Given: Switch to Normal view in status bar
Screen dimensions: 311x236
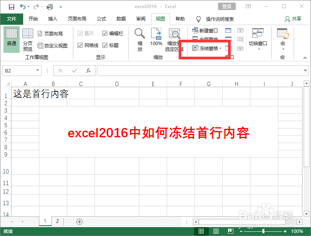Looking at the screenshot, I should (201, 231).
